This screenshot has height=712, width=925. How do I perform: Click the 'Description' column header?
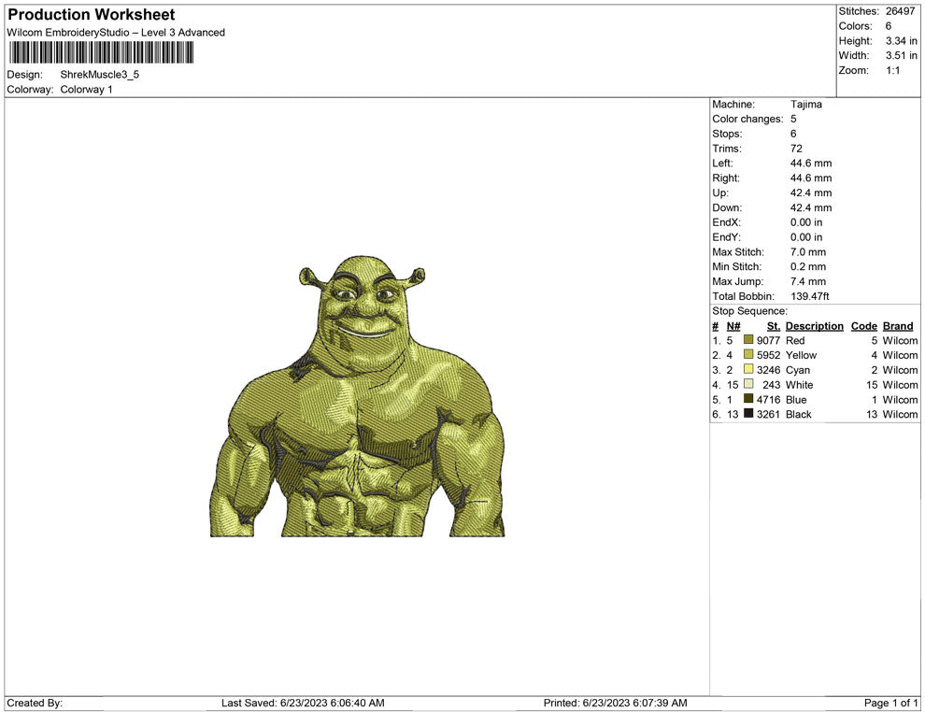tap(814, 326)
